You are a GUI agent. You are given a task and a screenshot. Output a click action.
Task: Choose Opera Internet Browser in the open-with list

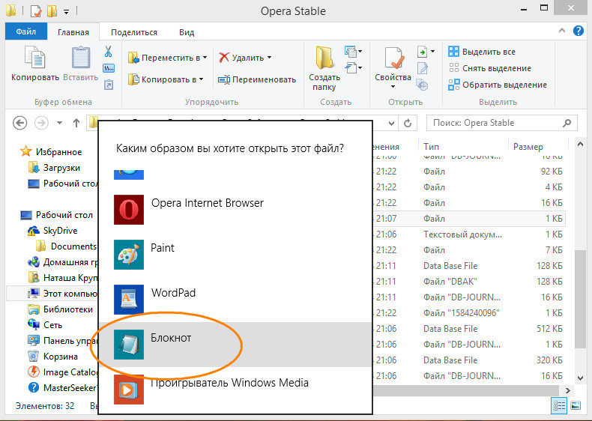coord(235,210)
